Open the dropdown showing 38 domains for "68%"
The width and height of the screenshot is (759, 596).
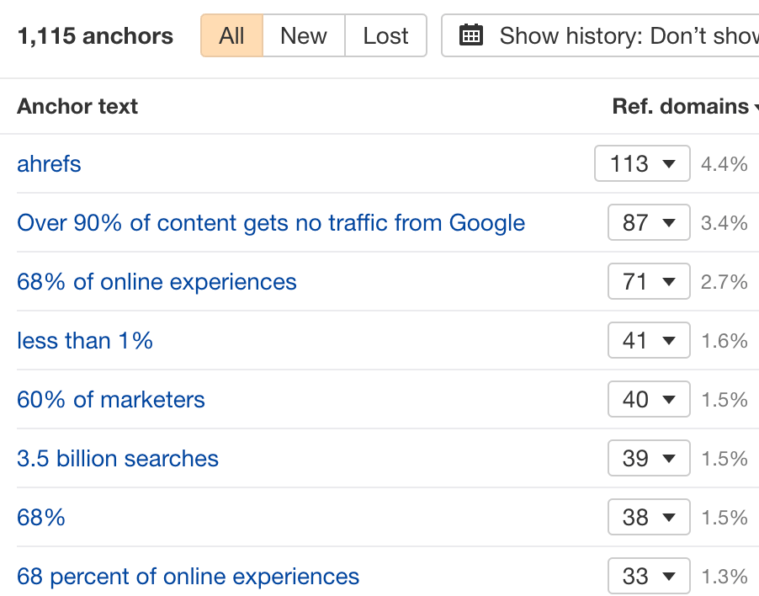(x=649, y=517)
